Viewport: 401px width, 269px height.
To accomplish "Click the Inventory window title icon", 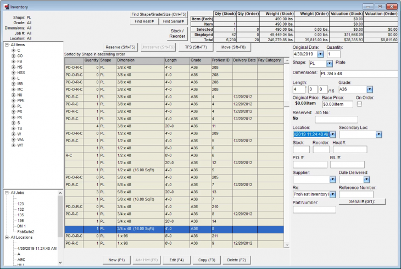I will coord(7,7).
